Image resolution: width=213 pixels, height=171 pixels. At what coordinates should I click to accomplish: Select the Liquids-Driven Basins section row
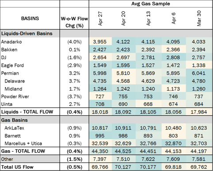pos(106,34)
